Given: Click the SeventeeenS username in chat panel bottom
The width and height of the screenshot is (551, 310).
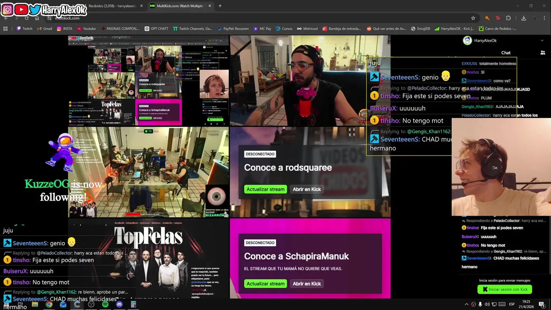Looking at the screenshot, I should click(x=479, y=258).
